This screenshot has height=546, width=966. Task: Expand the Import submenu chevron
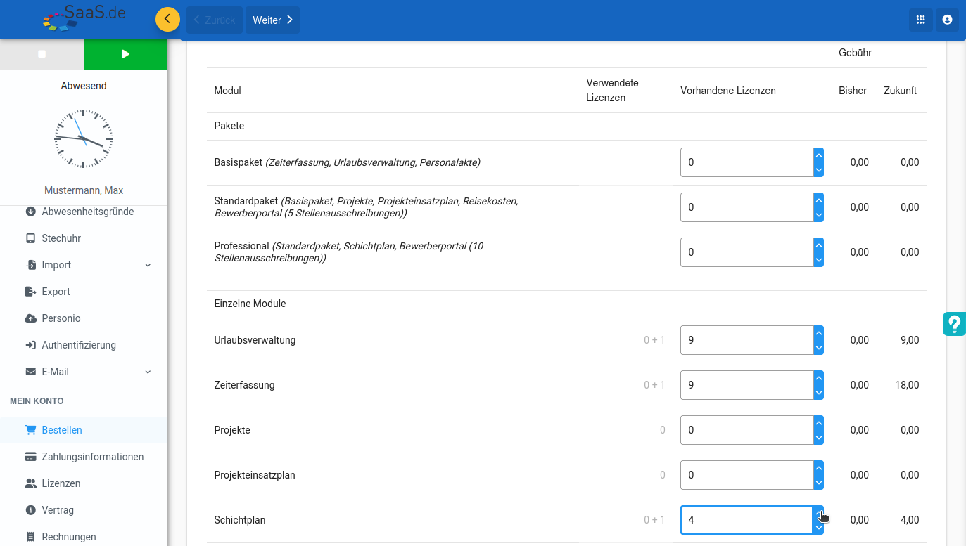[x=148, y=265]
